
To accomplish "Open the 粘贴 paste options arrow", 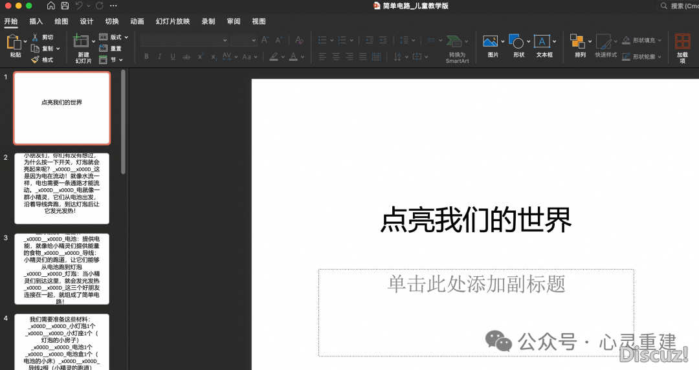I will point(25,41).
